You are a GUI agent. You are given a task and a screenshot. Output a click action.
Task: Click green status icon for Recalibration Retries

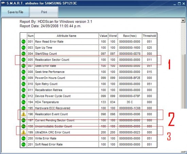[23, 90]
